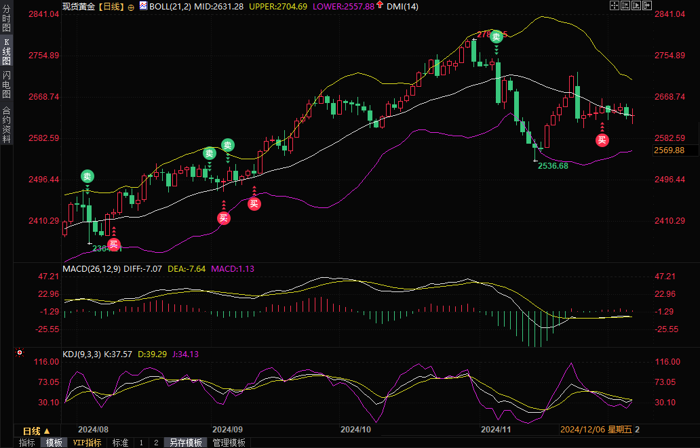This screenshot has height=448, width=700.
Task: Click the expand side panel arrow icon
Action: [646, 5]
